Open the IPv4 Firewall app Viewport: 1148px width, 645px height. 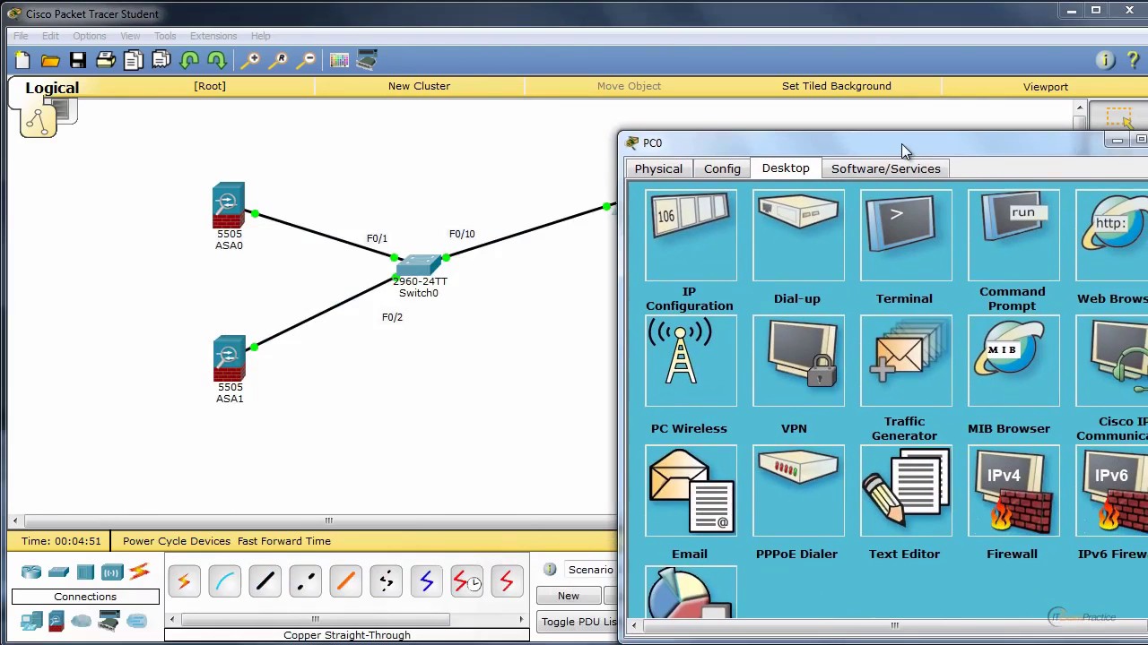pos(1013,491)
